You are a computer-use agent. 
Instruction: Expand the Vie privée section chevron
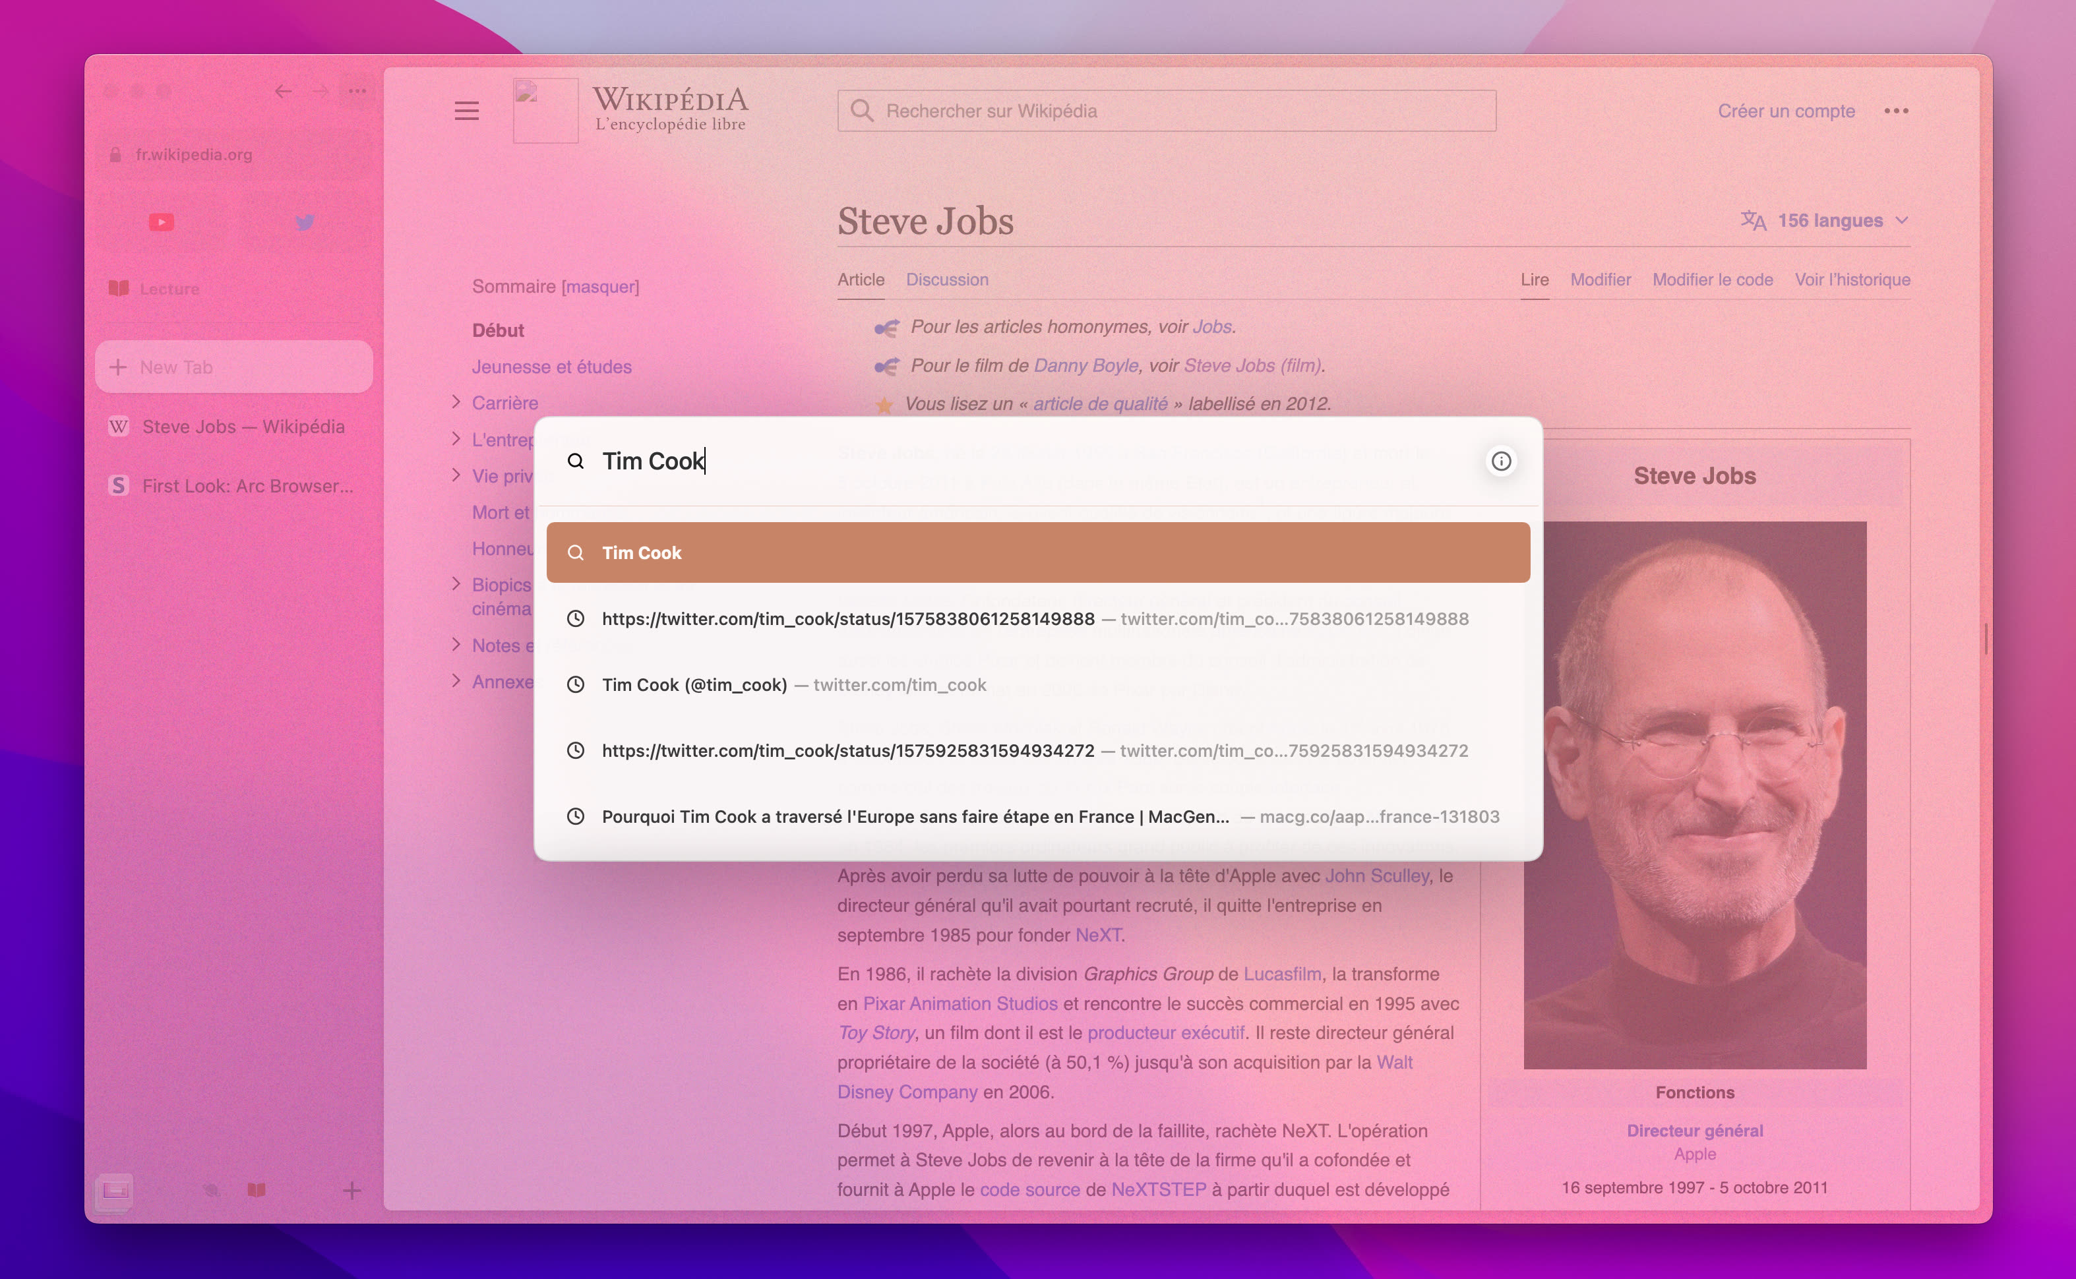[x=456, y=475]
